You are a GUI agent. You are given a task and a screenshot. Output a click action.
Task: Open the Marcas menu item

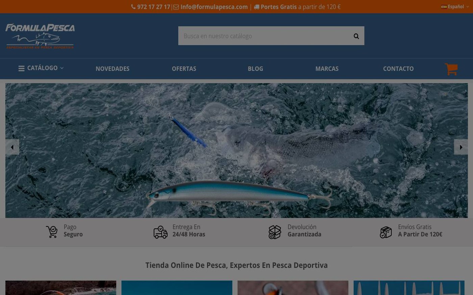click(x=327, y=69)
